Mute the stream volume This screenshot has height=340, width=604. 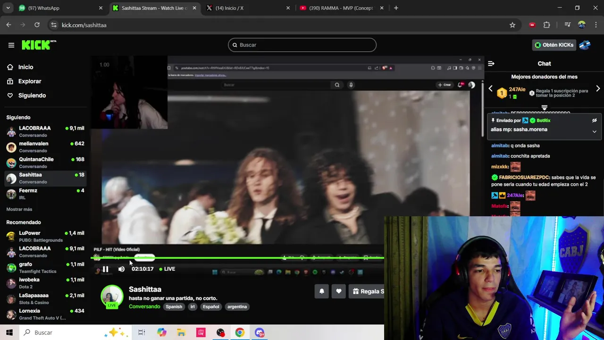coord(121,269)
